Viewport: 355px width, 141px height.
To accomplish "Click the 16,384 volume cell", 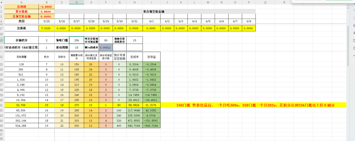I will (21, 100).
